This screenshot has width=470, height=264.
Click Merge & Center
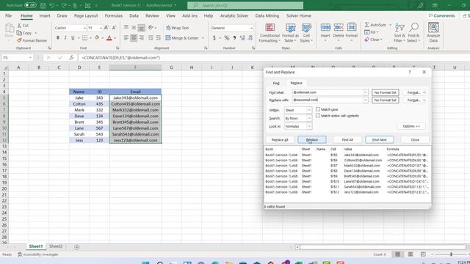pos(182,38)
